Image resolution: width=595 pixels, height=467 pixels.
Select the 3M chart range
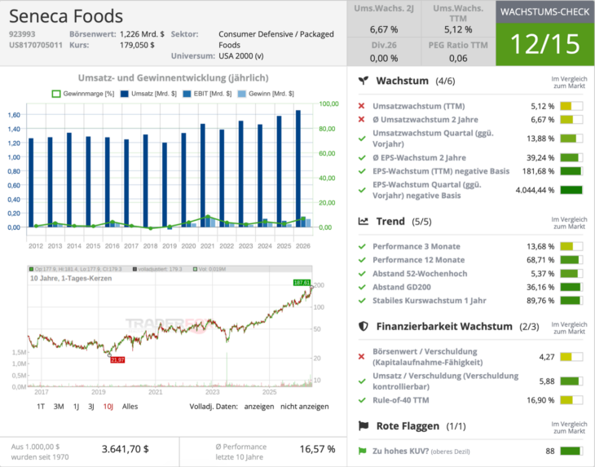tap(59, 407)
